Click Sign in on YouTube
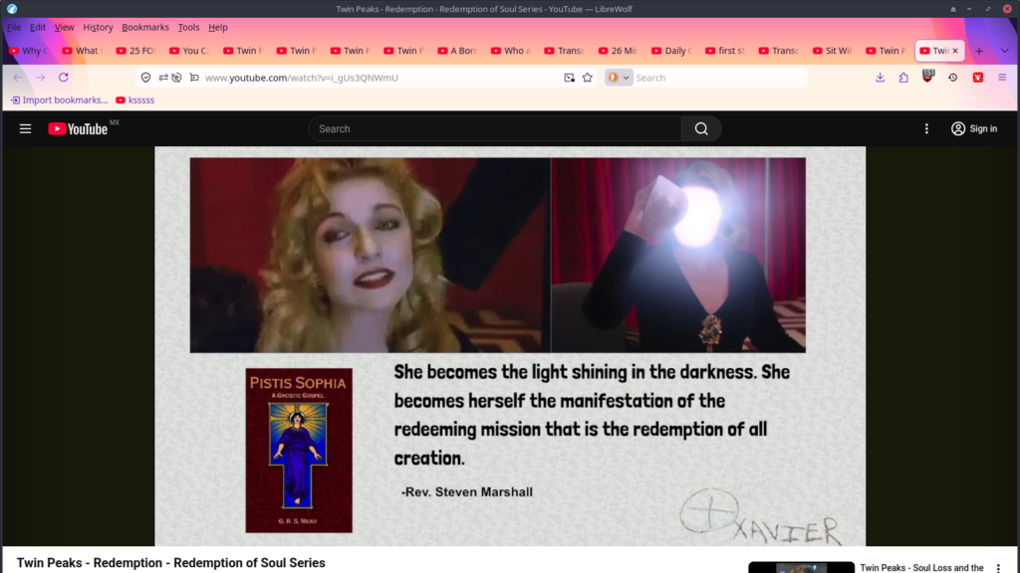The image size is (1020, 573). pyautogui.click(x=973, y=128)
